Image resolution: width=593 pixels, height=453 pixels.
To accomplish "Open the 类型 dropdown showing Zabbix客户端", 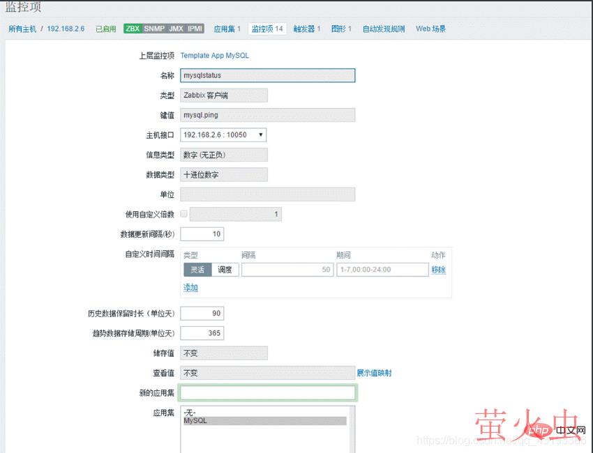I will click(x=224, y=95).
